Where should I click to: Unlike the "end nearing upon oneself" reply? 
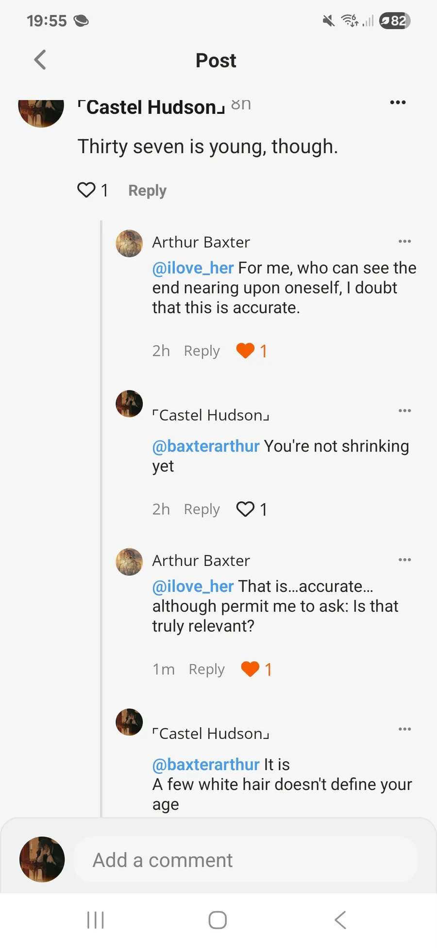pyautogui.click(x=245, y=351)
